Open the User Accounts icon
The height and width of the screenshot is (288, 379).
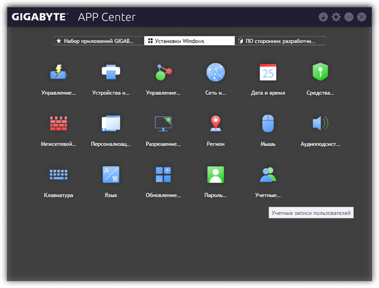pos(268,174)
